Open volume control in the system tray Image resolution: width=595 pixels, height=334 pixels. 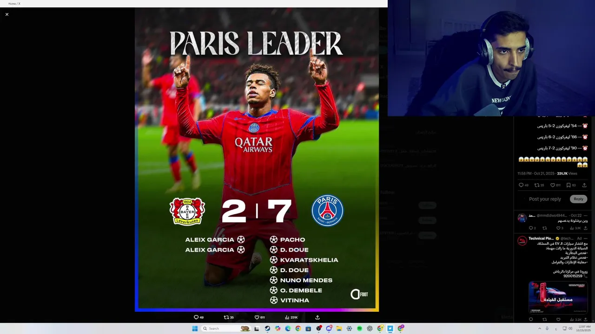point(570,328)
